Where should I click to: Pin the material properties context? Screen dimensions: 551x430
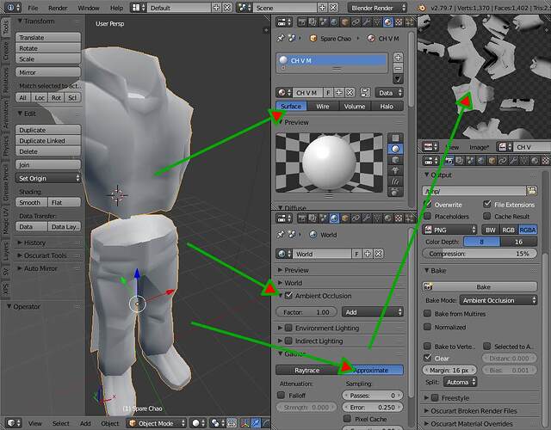pyautogui.click(x=281, y=38)
